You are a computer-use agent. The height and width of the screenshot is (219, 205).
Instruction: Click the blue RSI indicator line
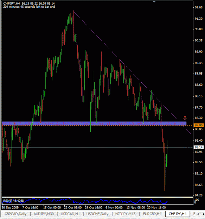pyautogui.click(x=85, y=201)
